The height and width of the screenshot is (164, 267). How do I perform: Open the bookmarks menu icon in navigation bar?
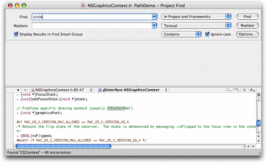point(228,90)
